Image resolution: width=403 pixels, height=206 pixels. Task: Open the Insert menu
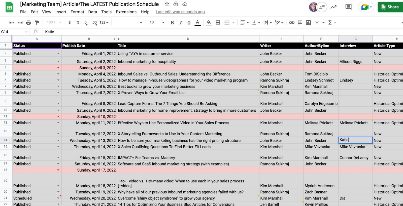(x=61, y=12)
